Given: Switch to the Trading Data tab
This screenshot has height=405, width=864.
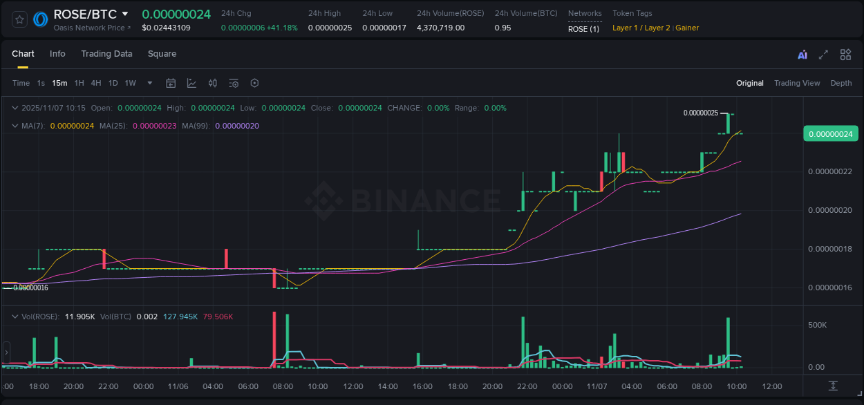Looking at the screenshot, I should click(106, 54).
